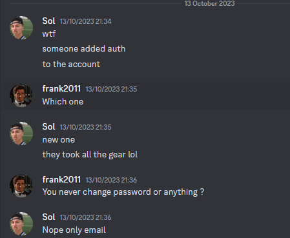
Task: Select the message 'to the account'
Action: pyautogui.click(x=71, y=64)
